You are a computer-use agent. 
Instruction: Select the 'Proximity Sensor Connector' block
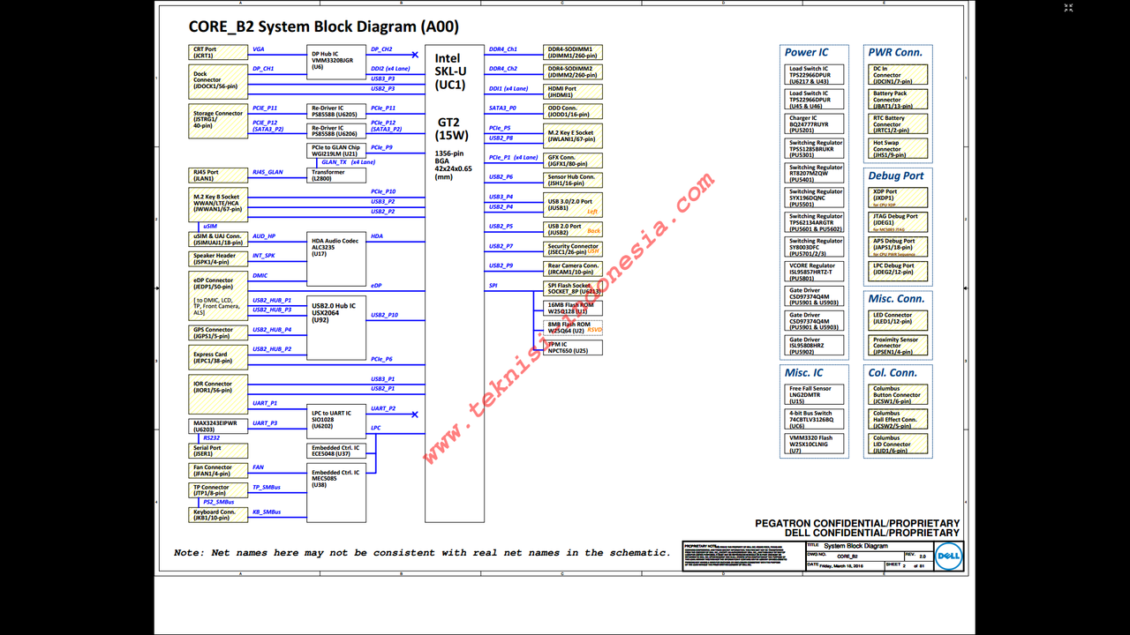pyautogui.click(x=899, y=346)
